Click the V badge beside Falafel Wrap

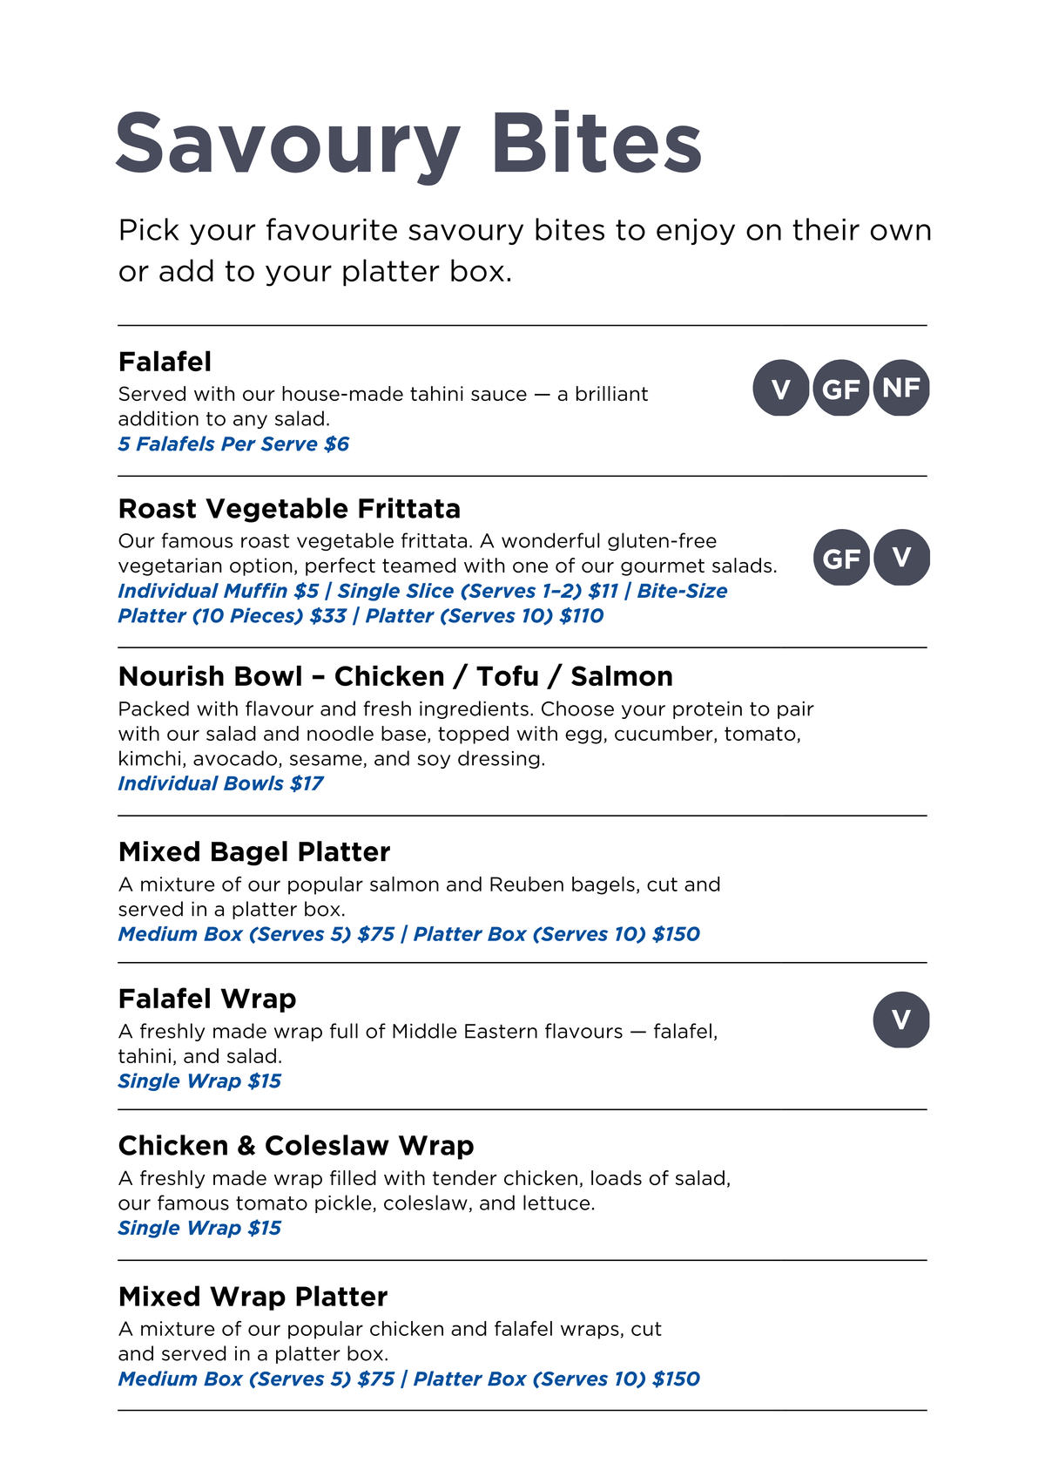click(901, 1020)
